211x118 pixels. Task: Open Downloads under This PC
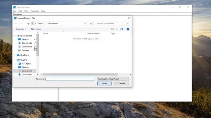click(x=27, y=74)
